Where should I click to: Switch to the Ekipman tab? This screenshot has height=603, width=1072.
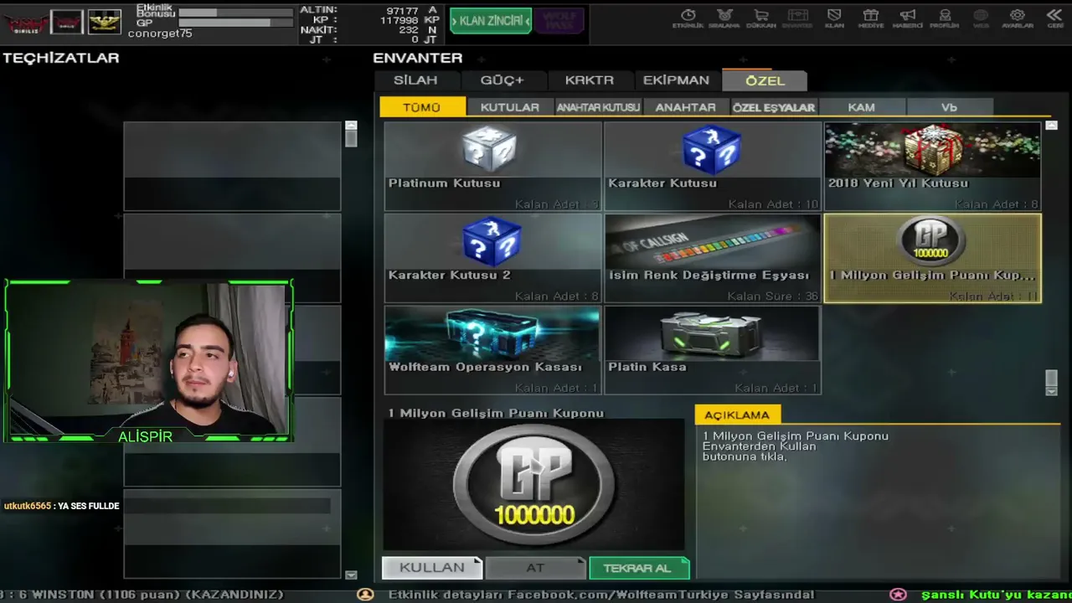coord(676,80)
